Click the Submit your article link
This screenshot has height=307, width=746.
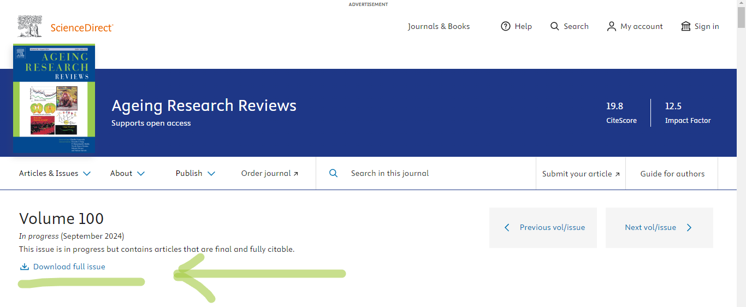coord(581,174)
